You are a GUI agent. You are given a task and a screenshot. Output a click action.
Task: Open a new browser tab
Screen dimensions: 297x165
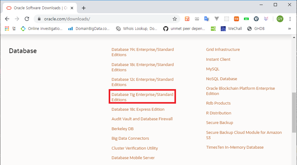pos(84,8)
